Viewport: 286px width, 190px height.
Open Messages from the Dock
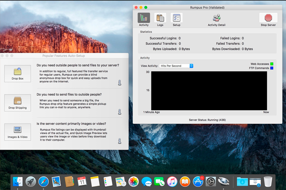pos(147,181)
